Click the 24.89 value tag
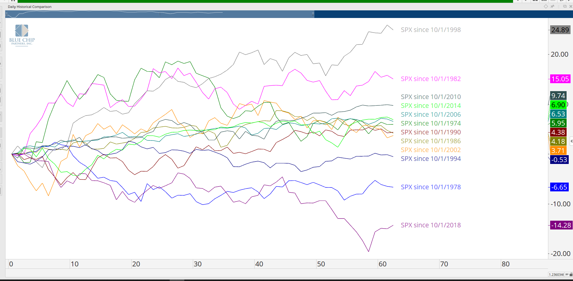 pos(560,30)
